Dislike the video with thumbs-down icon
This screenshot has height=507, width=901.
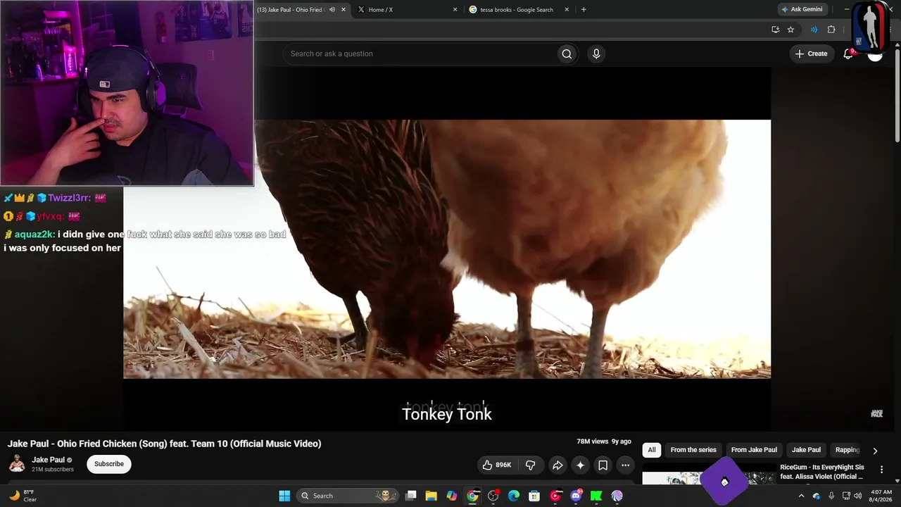[x=531, y=465]
